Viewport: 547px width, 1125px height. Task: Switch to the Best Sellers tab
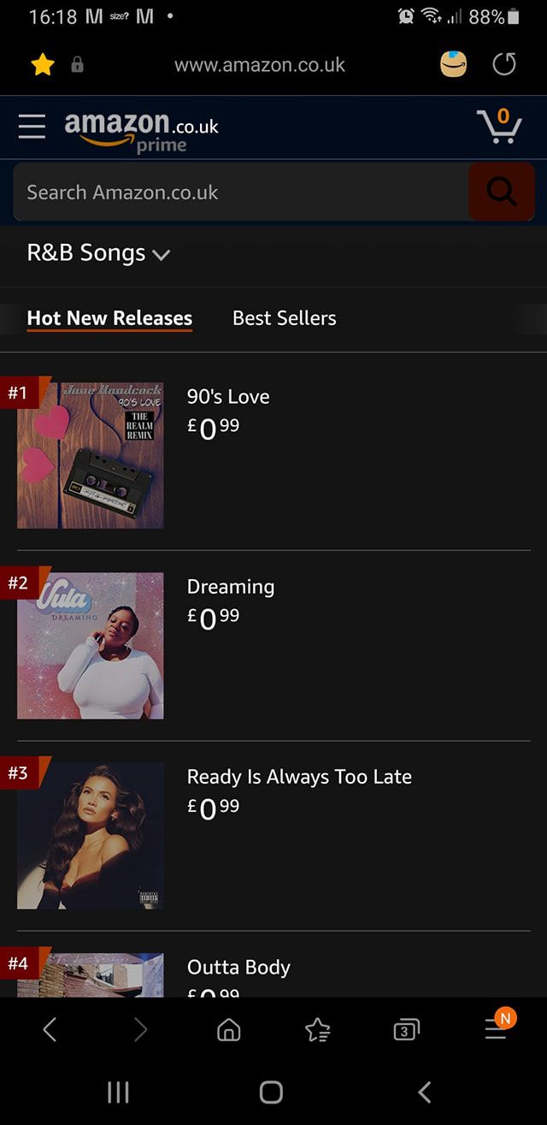[x=284, y=318]
